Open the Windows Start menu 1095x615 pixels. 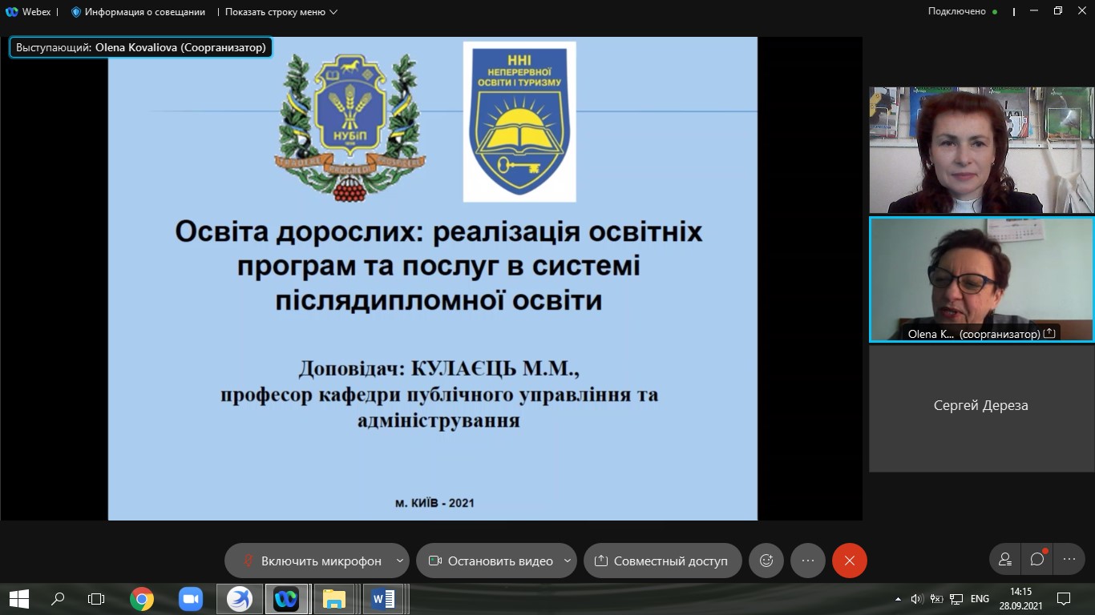pos(18,598)
